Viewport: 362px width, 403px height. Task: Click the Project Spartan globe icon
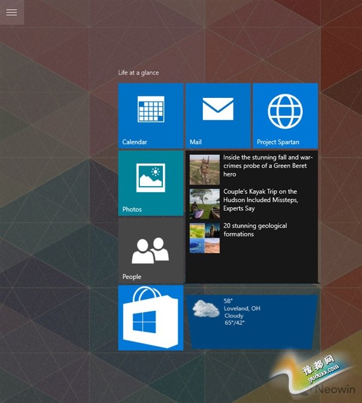(x=285, y=111)
